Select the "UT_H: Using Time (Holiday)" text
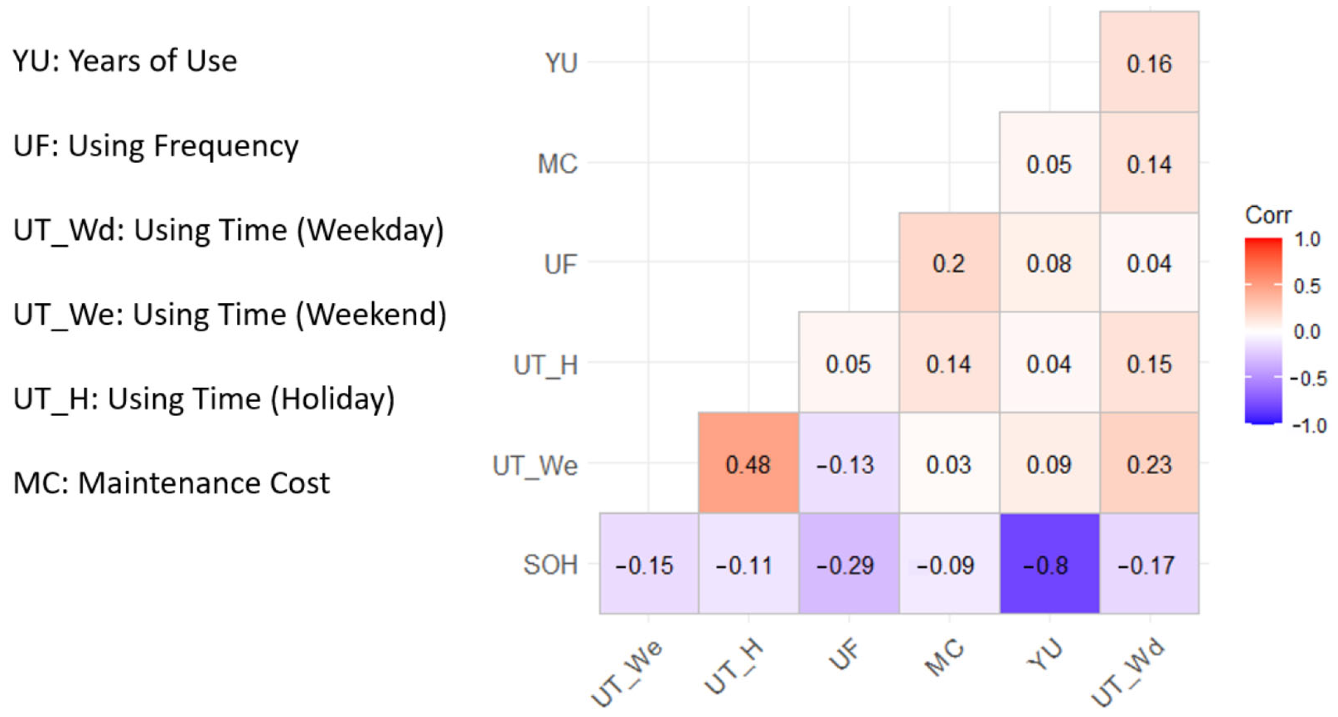Viewport: 1338px width, 717px height. coord(204,399)
